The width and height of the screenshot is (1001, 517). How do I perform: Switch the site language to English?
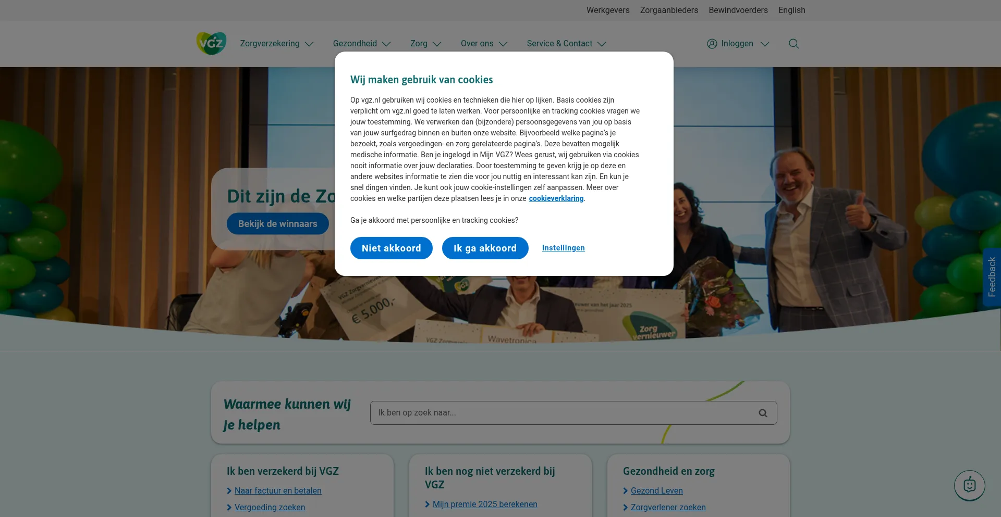(791, 10)
